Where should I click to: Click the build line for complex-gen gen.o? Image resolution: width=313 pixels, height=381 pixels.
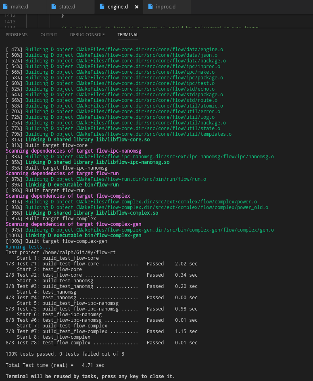pyautogui.click(x=140, y=230)
